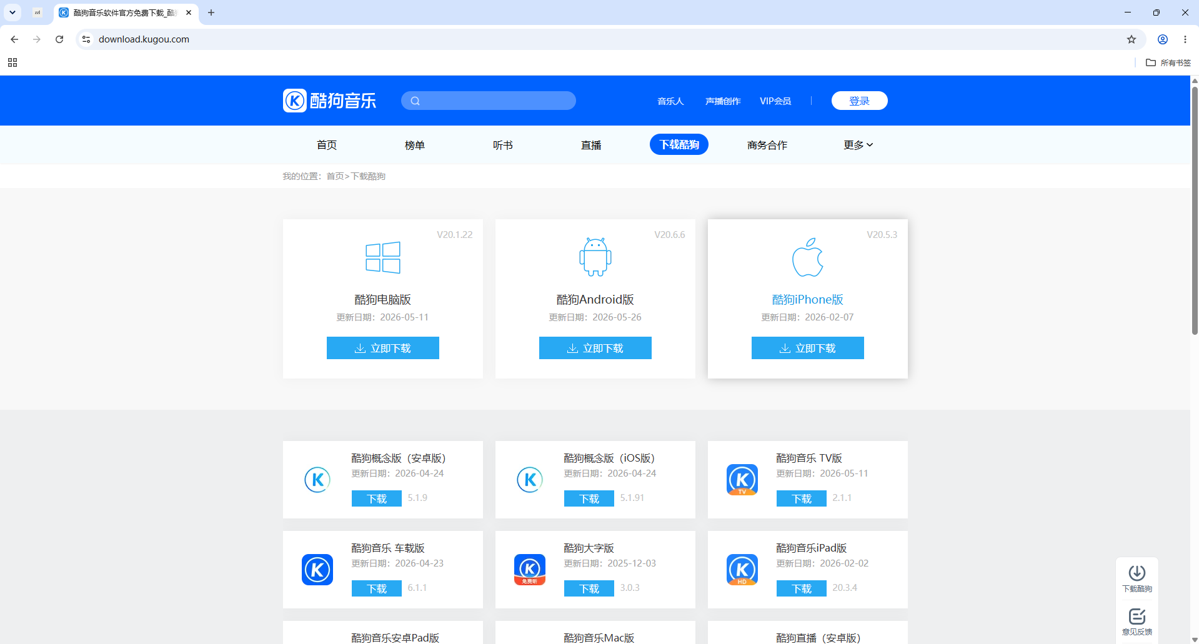Click the Apple logo icon
The image size is (1199, 644).
coord(808,257)
